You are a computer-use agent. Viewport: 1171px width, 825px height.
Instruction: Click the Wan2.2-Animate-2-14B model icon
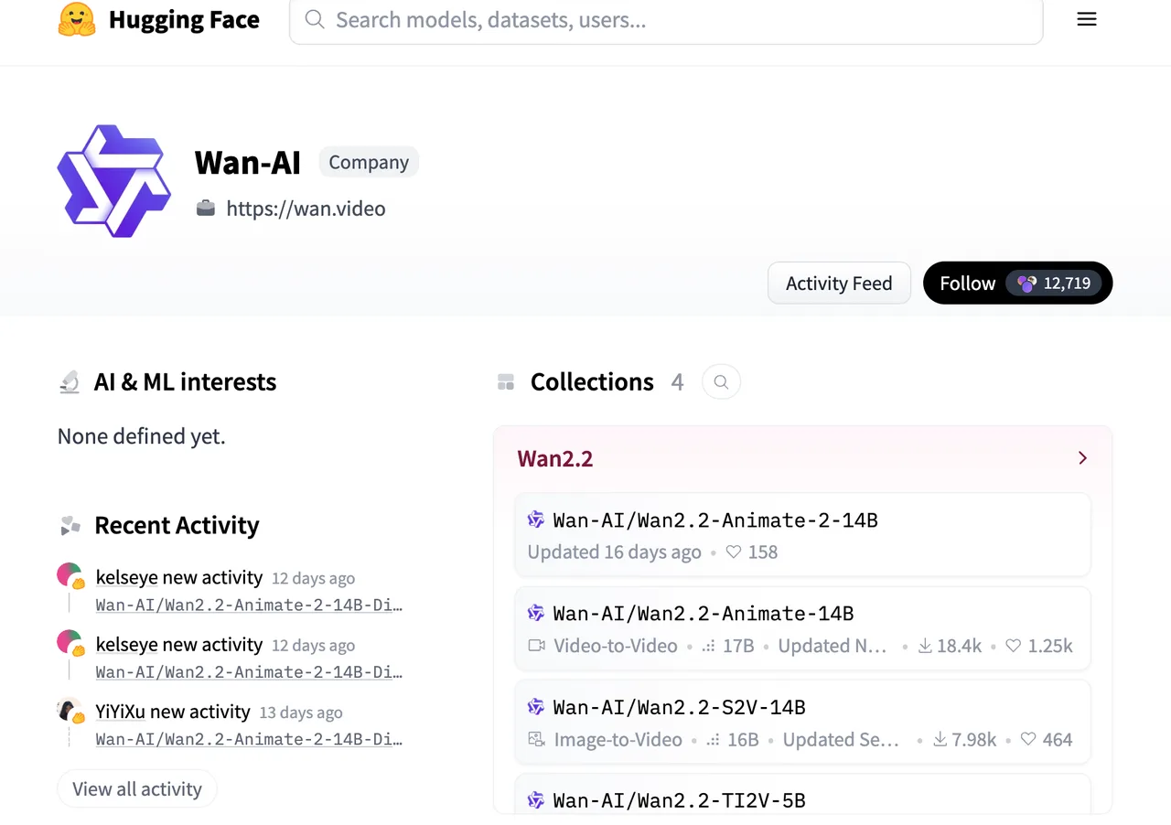click(536, 520)
